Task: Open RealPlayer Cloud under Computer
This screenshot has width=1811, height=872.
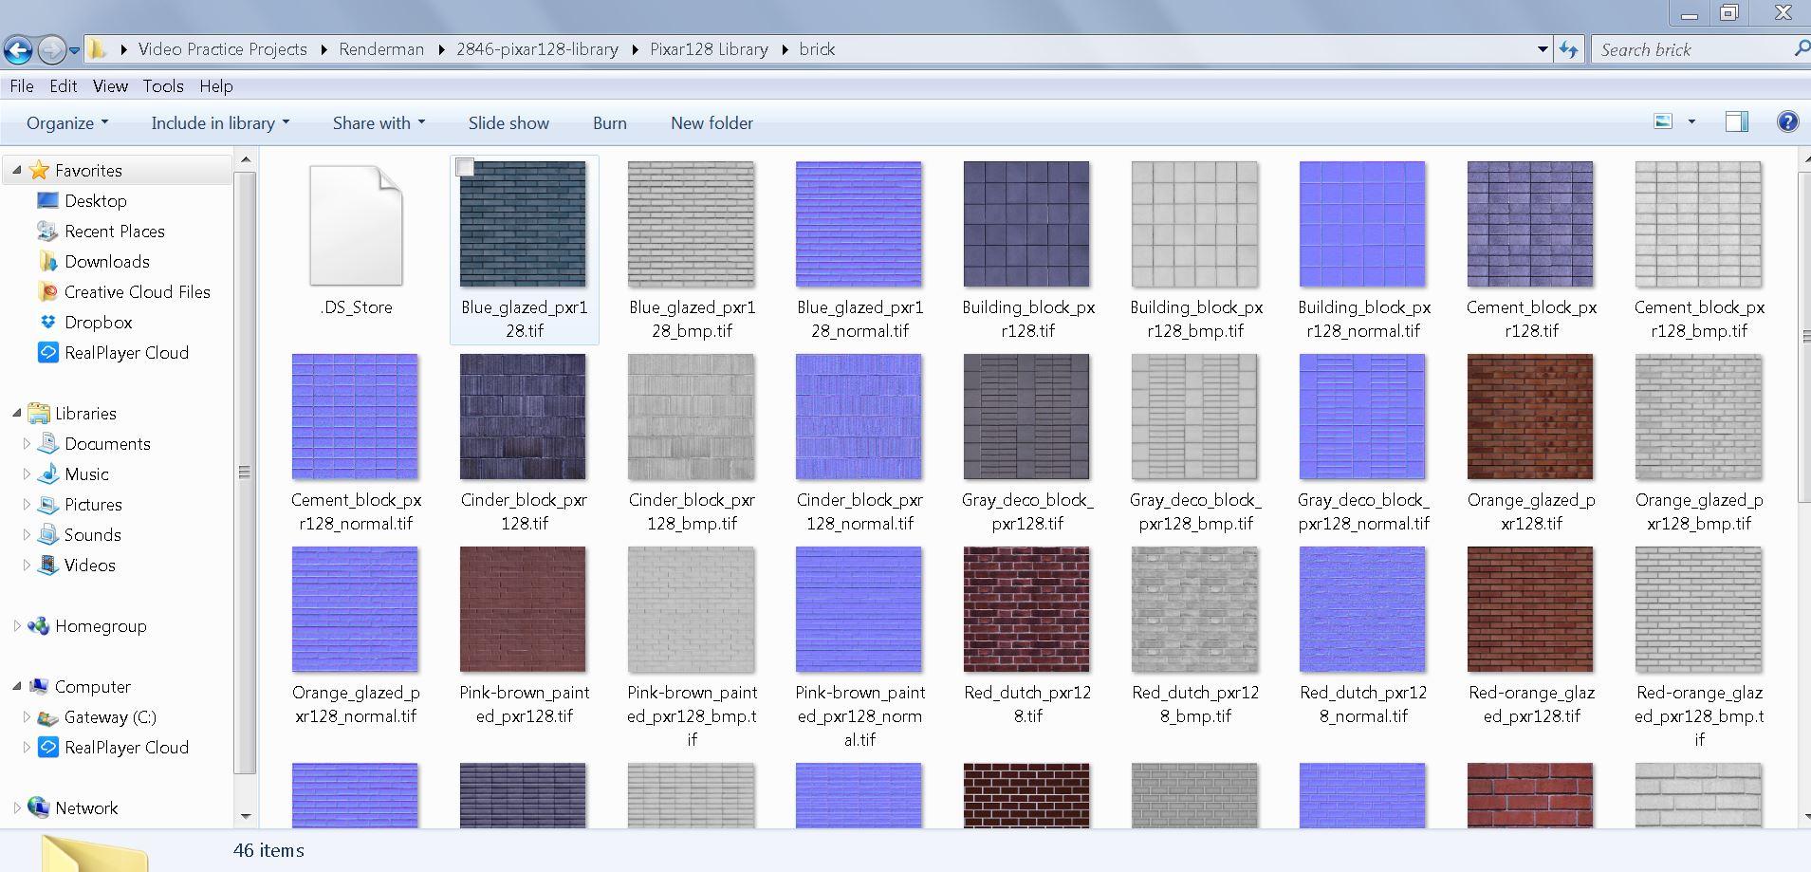Action: [126, 748]
